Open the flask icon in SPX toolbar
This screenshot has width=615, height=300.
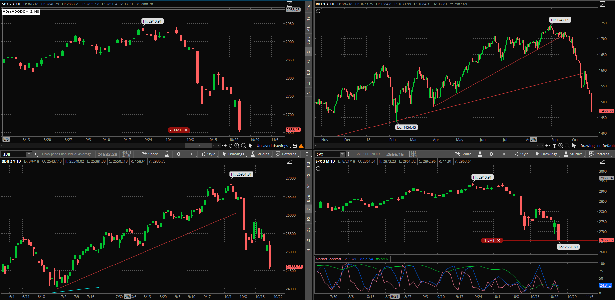click(480, 154)
